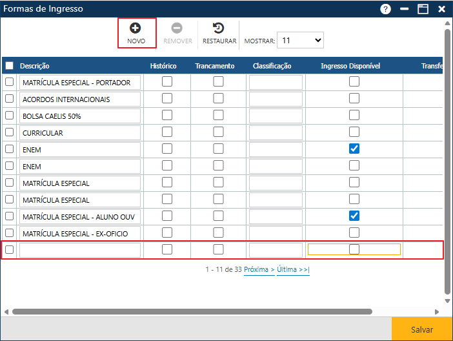Viewport: 453px width, 341px height.
Task: Minimize the Formas de Ingresso window
Action: point(404,9)
